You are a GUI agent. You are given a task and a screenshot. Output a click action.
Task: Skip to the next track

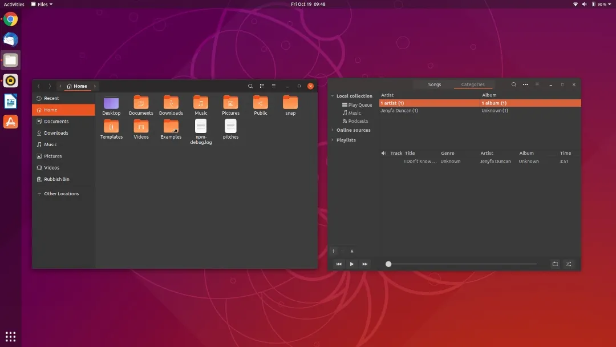(364, 264)
